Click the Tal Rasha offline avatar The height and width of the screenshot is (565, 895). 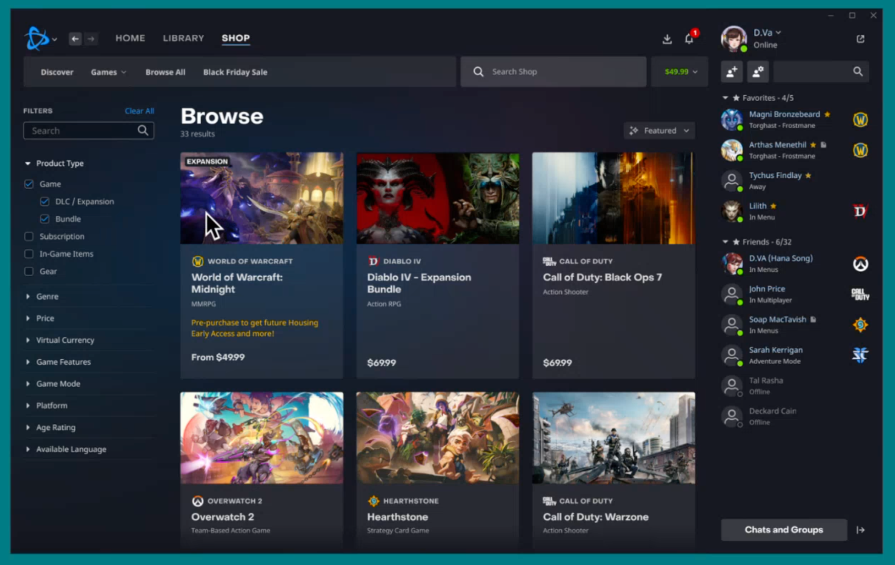[x=732, y=386]
